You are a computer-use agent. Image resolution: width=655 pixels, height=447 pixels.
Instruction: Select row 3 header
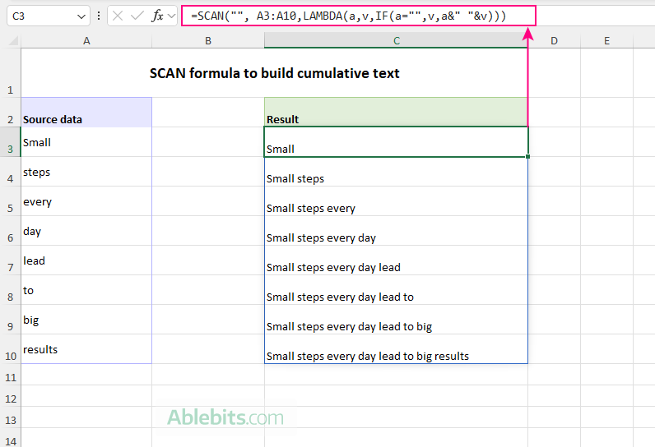point(11,142)
